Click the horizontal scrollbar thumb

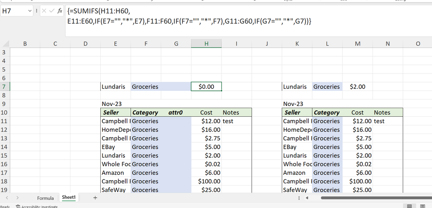click(376, 198)
